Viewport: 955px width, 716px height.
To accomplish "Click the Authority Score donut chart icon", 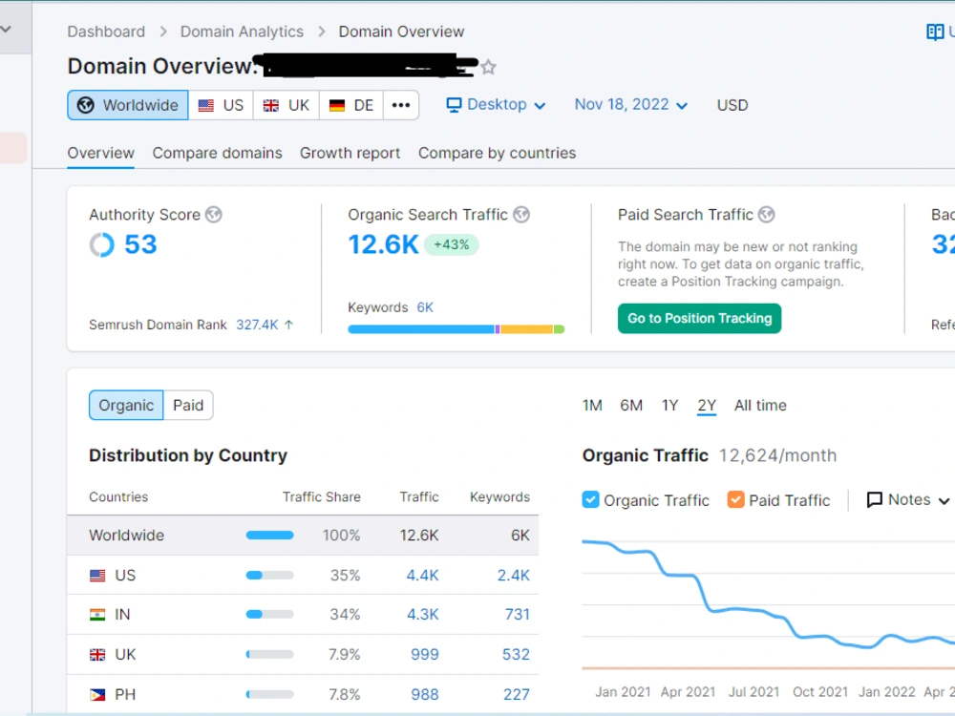I will point(102,245).
